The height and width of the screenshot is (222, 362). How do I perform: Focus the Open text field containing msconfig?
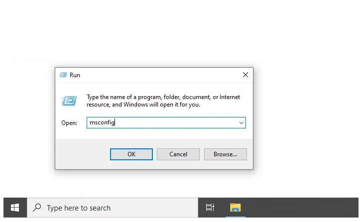pyautogui.click(x=166, y=123)
